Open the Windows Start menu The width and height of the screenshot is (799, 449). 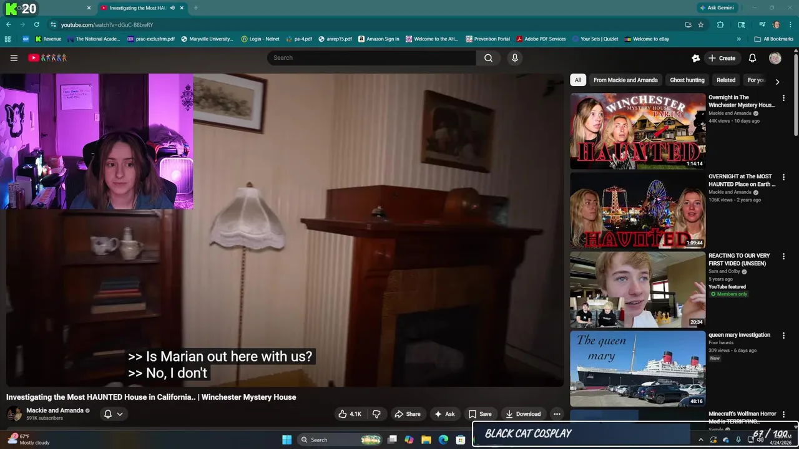click(287, 440)
